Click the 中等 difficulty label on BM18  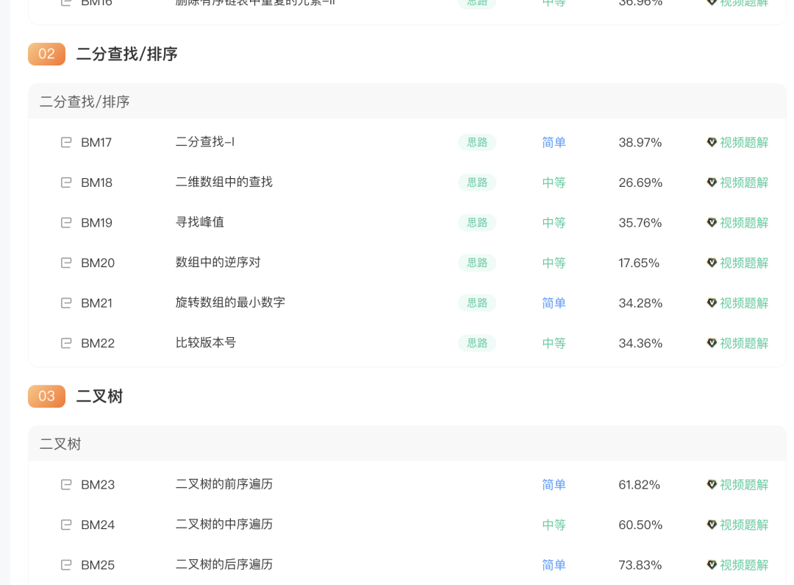pyautogui.click(x=554, y=182)
